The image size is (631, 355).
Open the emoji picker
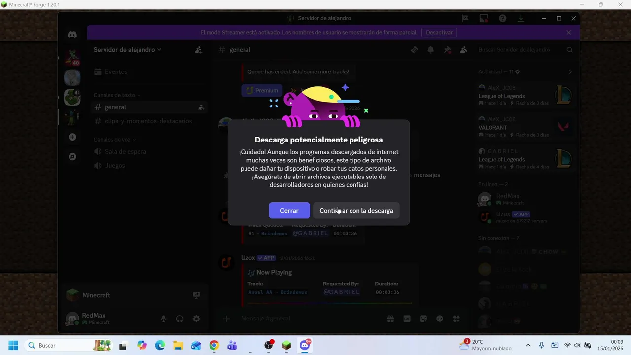[x=440, y=319]
